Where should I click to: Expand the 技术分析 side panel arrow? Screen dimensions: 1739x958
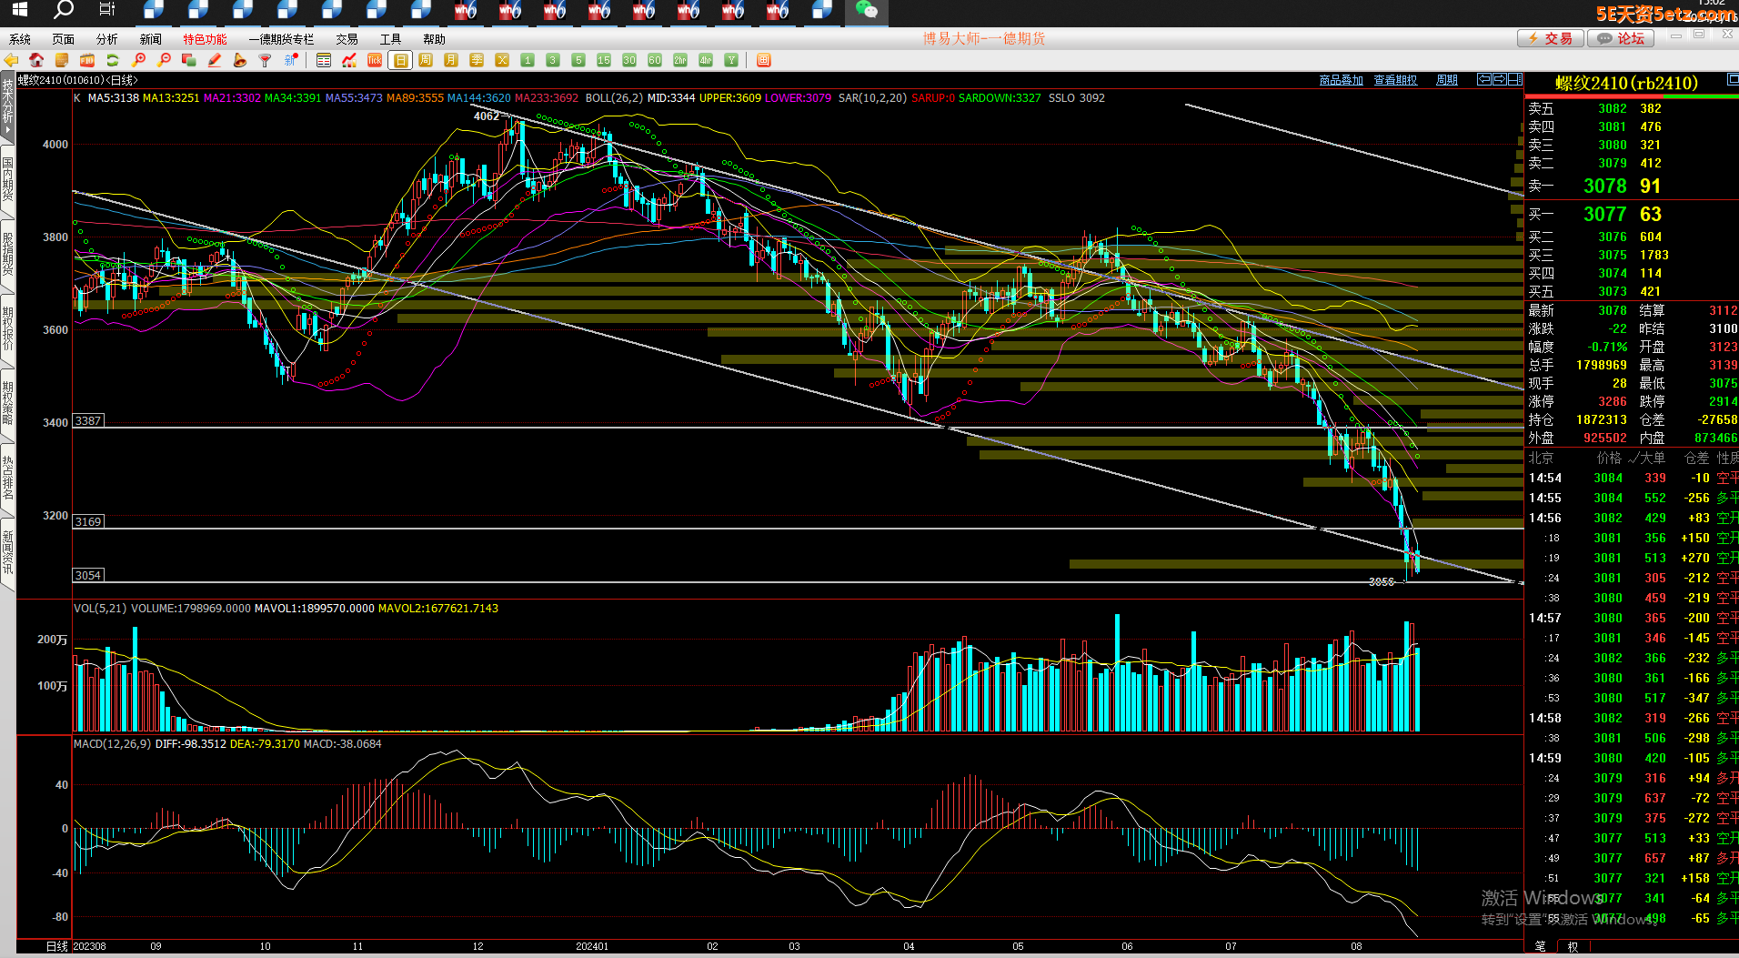(7, 130)
